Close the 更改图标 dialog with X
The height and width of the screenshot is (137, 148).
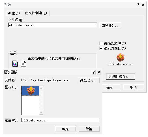point(99,72)
